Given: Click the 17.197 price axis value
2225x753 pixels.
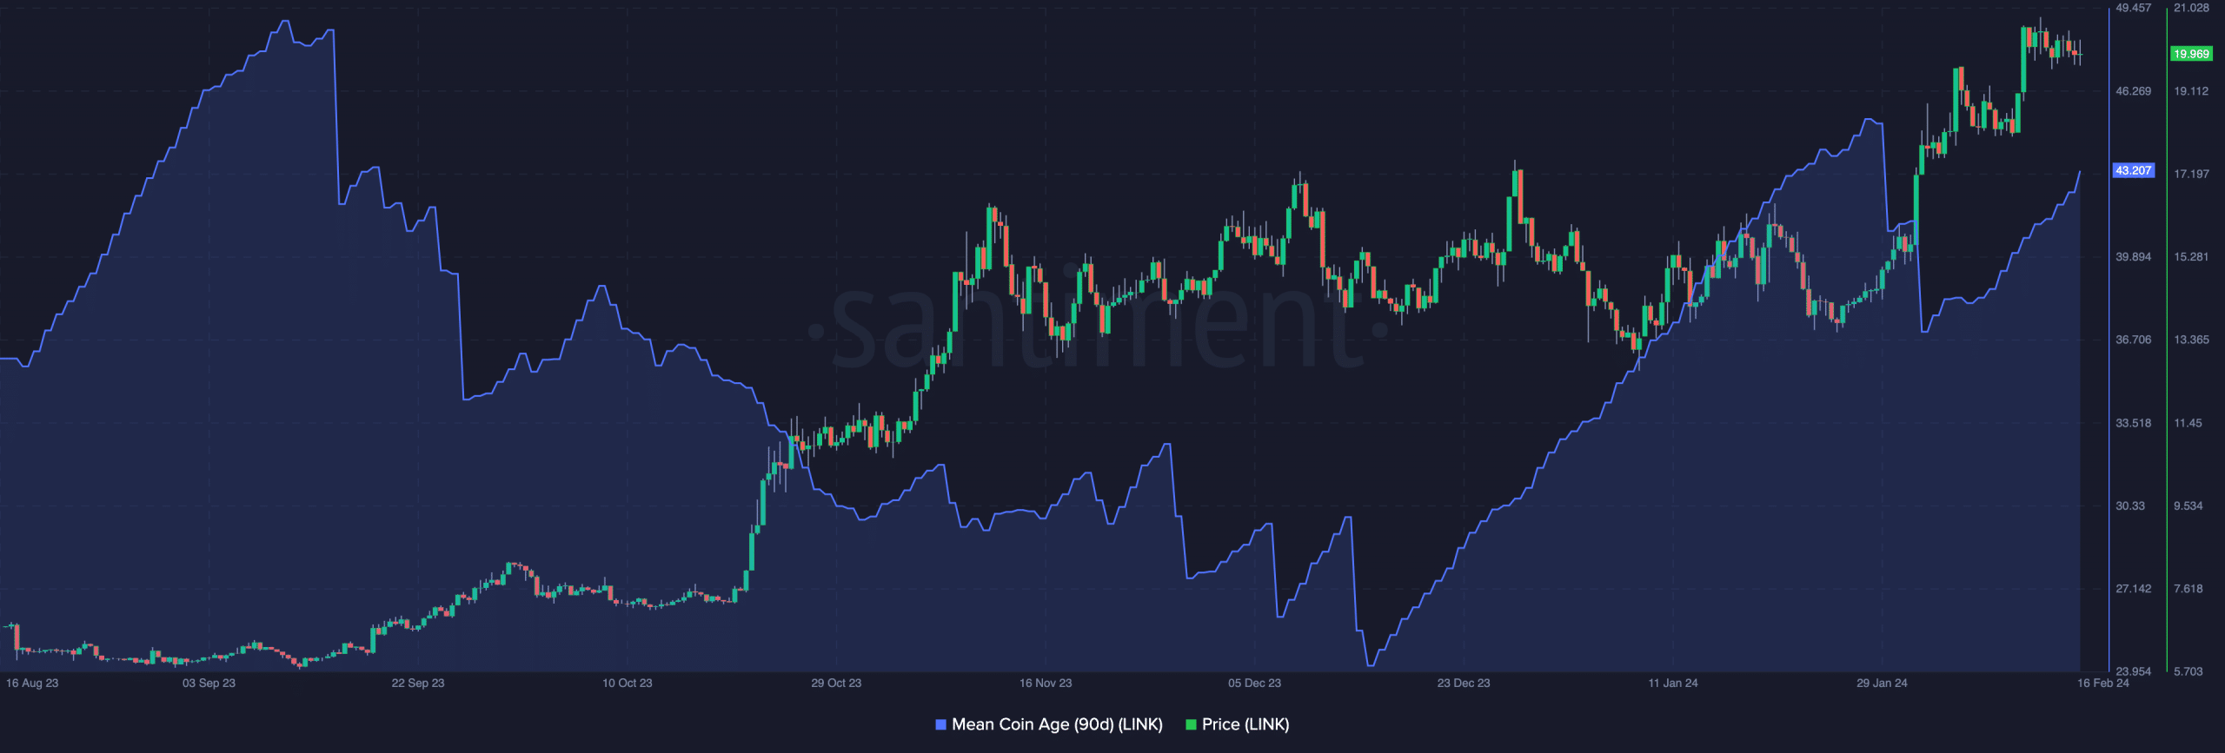Looking at the screenshot, I should pyautogui.click(x=2191, y=174).
